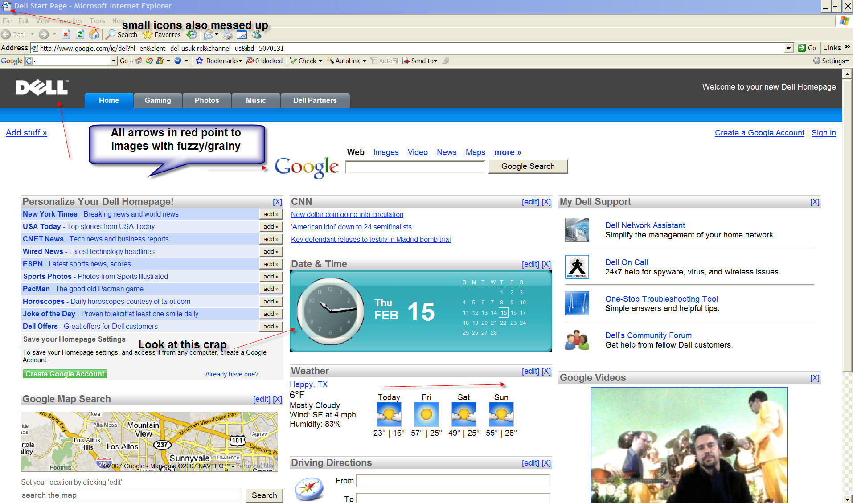Image resolution: width=853 pixels, height=503 pixels.
Task: Click the Bookmarks star icon
Action: click(199, 61)
